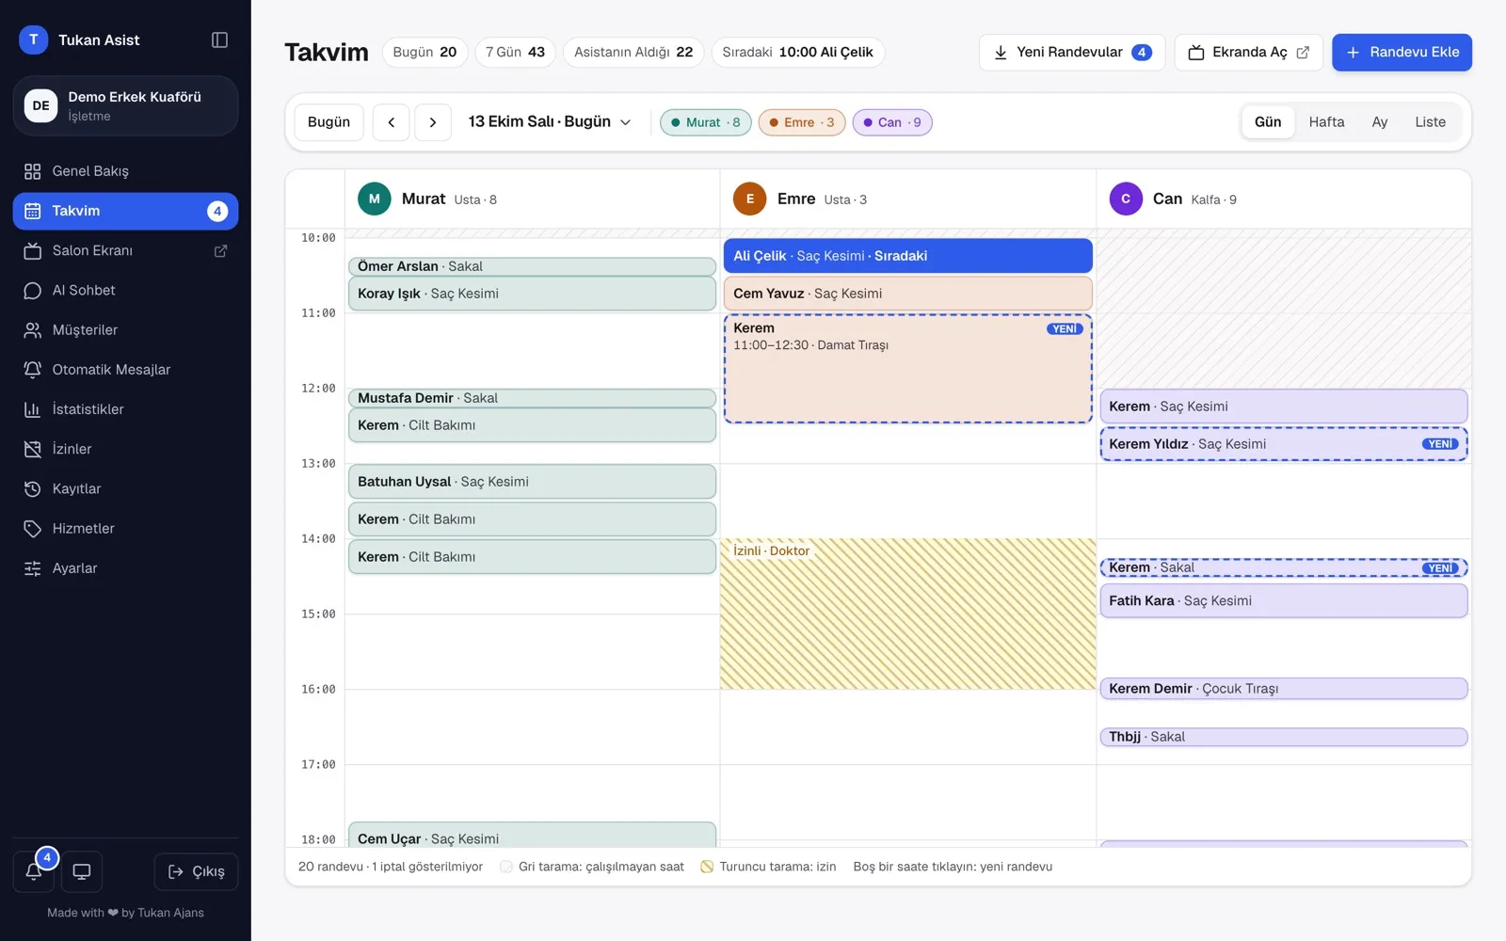The width and height of the screenshot is (1506, 941).
Task: Click Yeni Randevular download button
Action: click(1072, 53)
